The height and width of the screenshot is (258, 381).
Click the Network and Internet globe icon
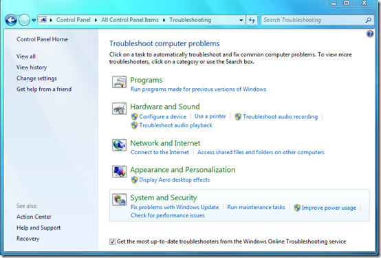(x=119, y=145)
